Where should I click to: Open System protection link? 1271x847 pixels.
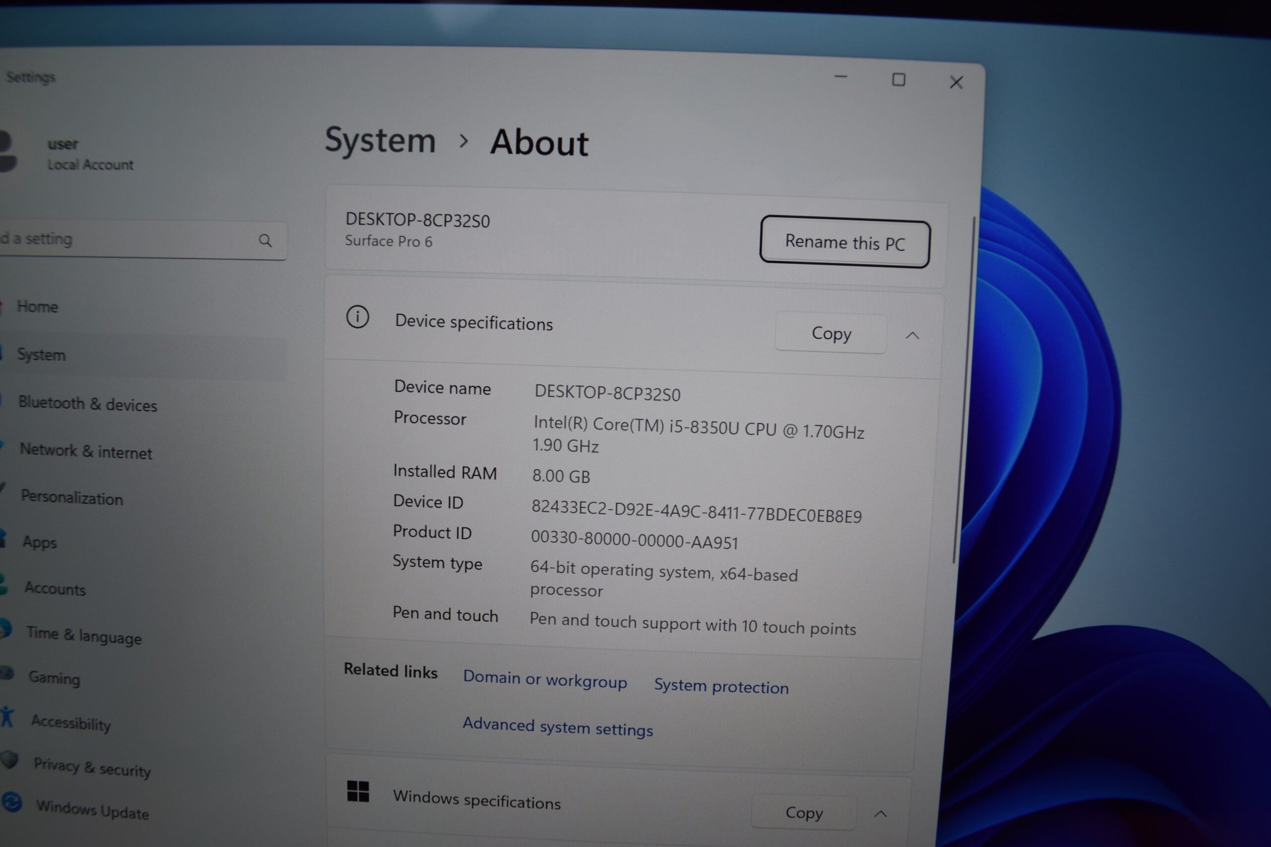pos(721,686)
